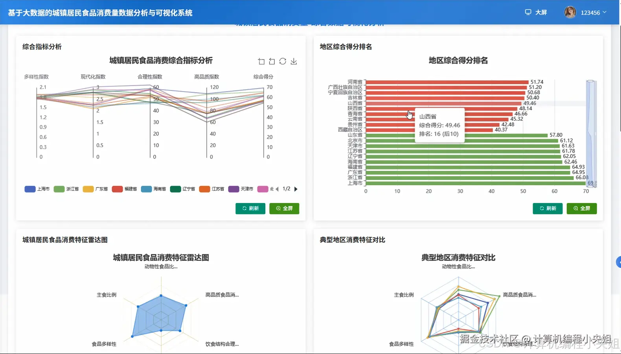Restore the indicator chart via circular-arrows icon
This screenshot has height=354, width=621.
tap(283, 61)
